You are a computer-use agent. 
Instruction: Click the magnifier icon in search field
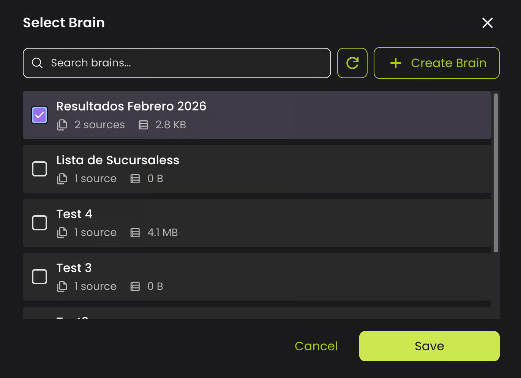click(x=37, y=63)
